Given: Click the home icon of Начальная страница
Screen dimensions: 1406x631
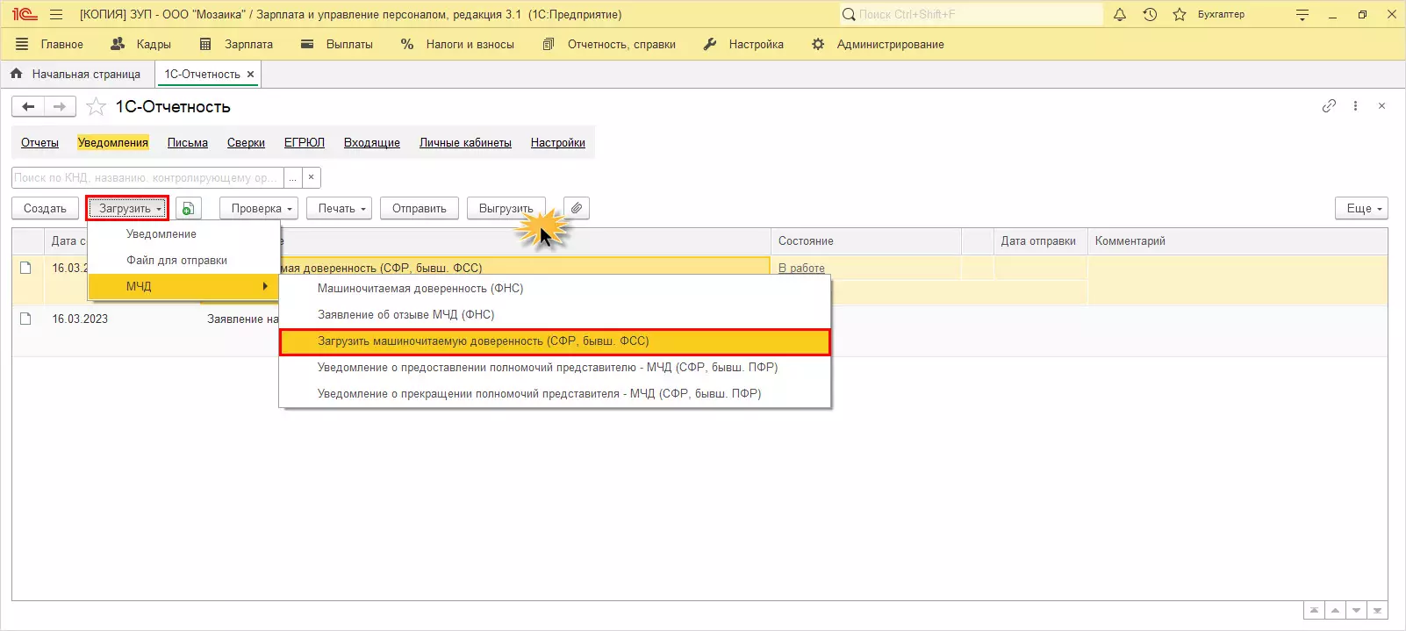Looking at the screenshot, I should click(16, 74).
